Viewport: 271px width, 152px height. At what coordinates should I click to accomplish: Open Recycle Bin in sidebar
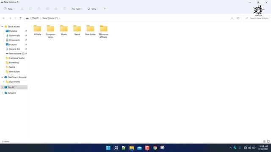14,49
